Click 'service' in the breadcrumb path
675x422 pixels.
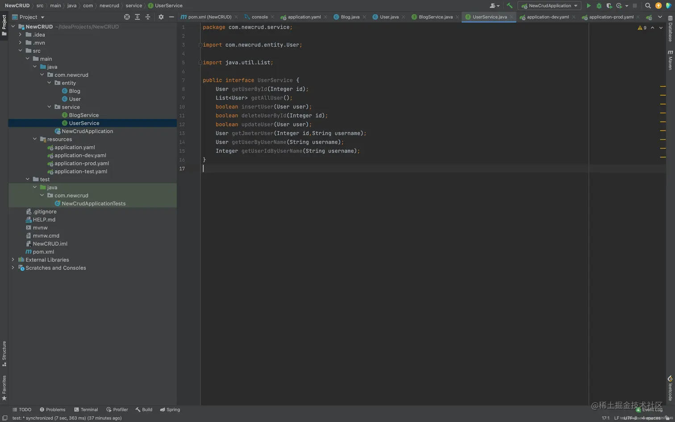tap(133, 6)
